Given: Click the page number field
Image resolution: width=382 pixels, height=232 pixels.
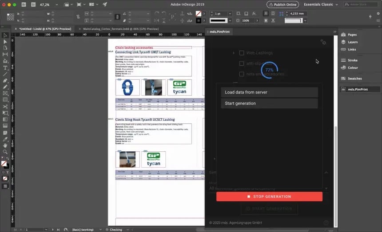Looking at the screenshot, I should 35,230.
